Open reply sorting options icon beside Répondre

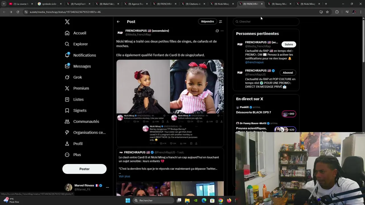[220, 22]
